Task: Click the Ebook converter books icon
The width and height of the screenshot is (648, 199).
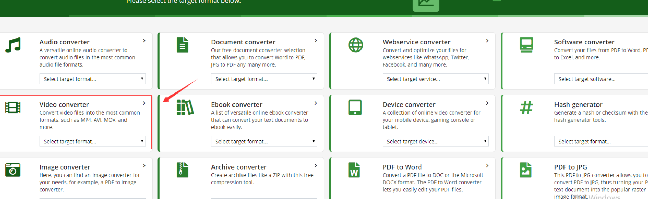Action: (x=185, y=108)
